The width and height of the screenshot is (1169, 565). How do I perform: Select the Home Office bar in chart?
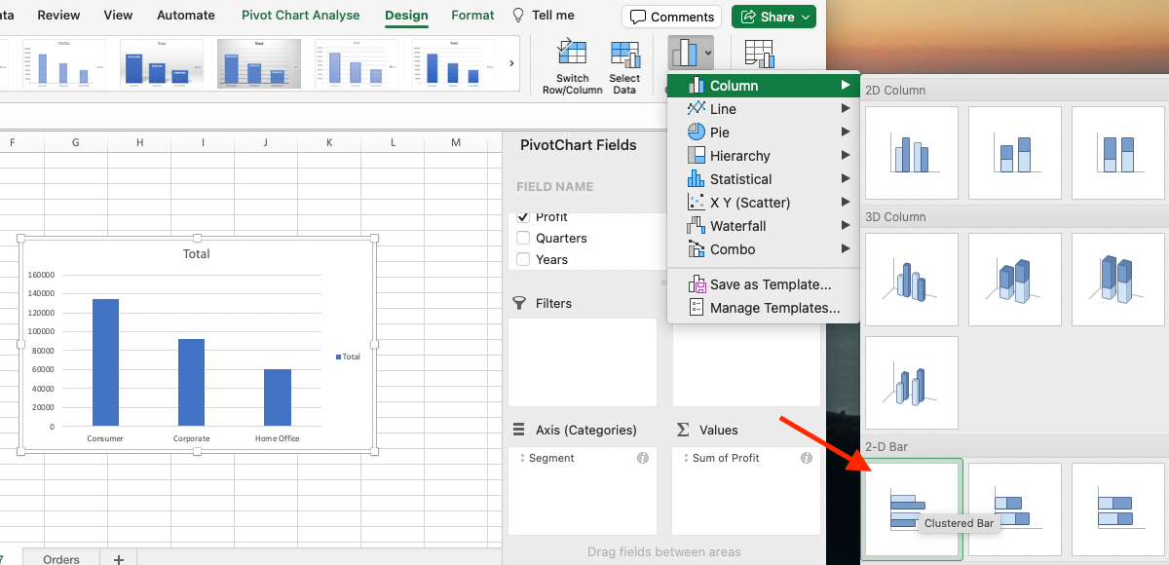coord(278,397)
